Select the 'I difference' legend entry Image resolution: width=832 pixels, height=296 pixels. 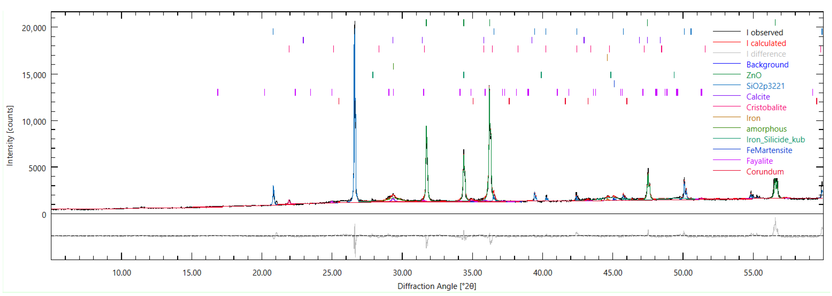click(x=766, y=54)
